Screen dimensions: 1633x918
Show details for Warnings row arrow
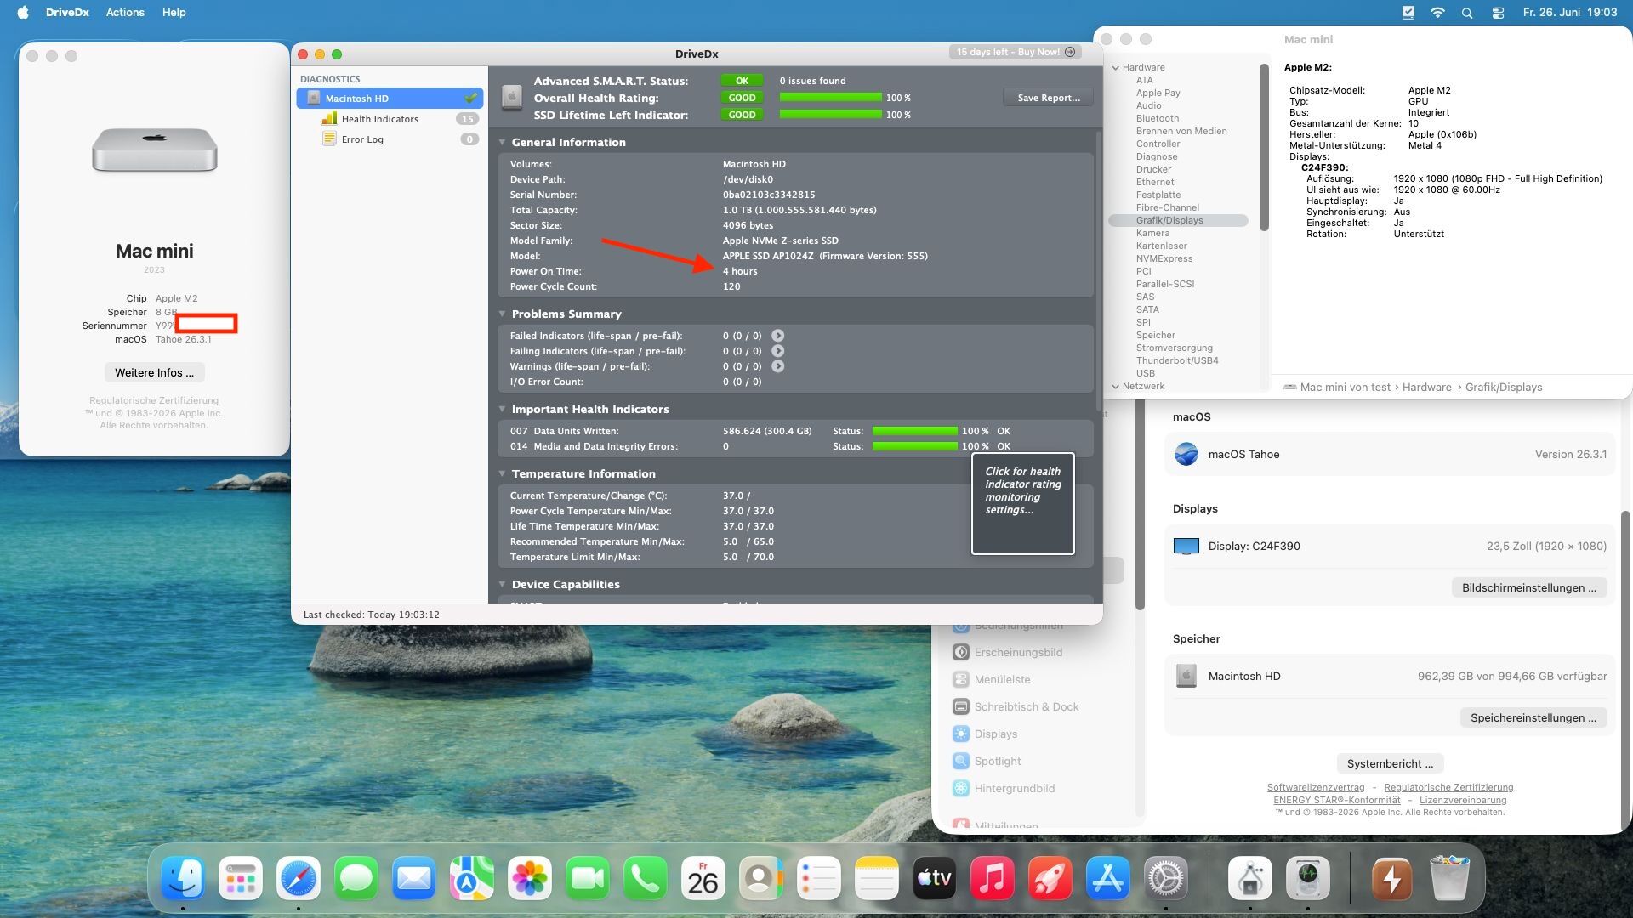(778, 366)
